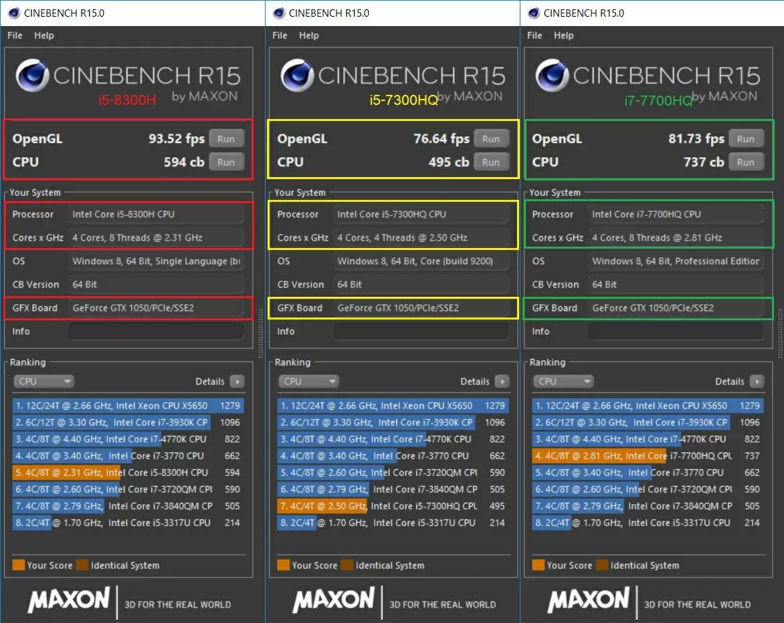Select '4 Cores, 8 Threads @ 2.31 GHz' field
This screenshot has width=784, height=623.
156,238
